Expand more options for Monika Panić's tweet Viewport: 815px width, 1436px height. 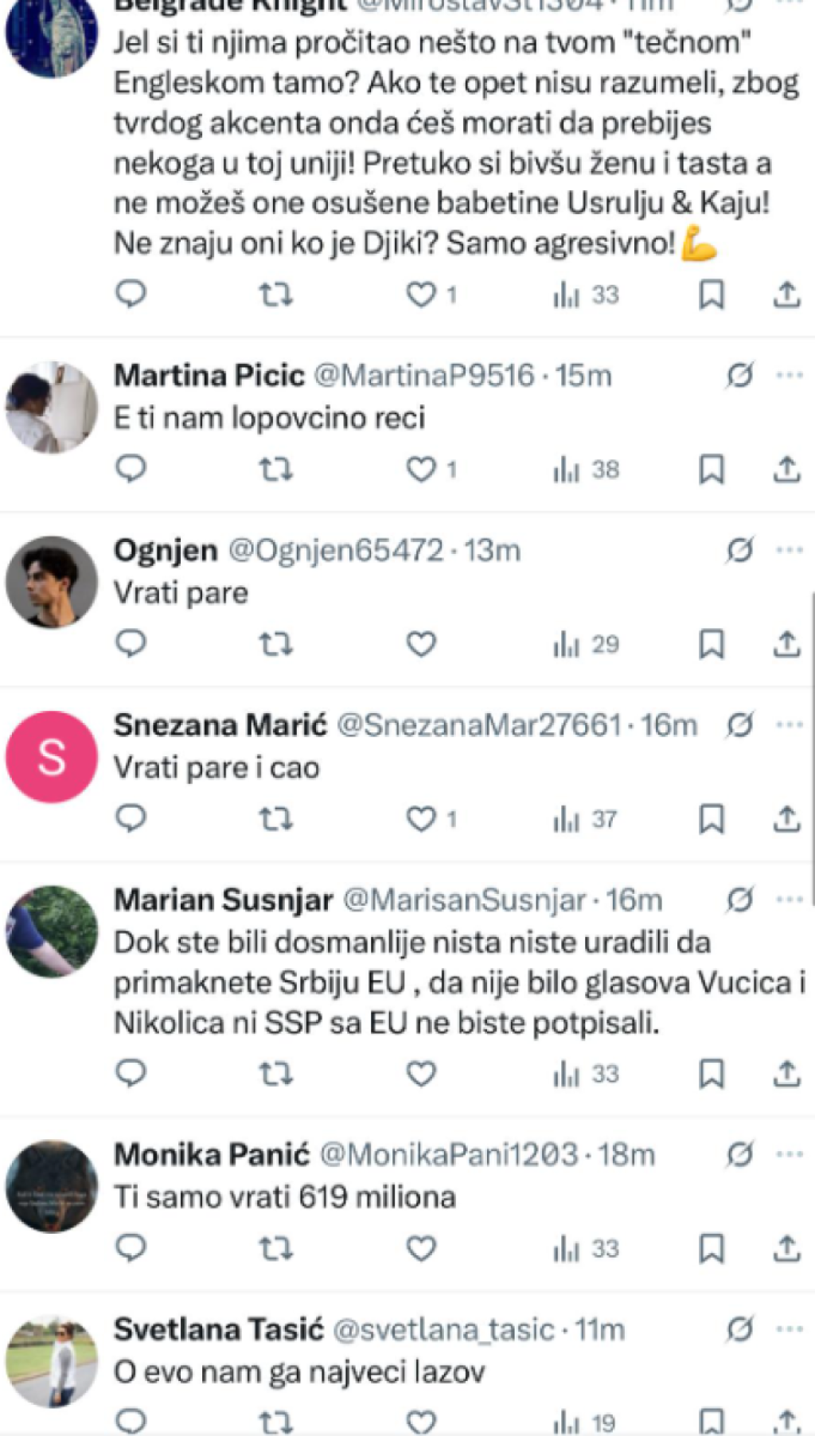coord(790,1154)
